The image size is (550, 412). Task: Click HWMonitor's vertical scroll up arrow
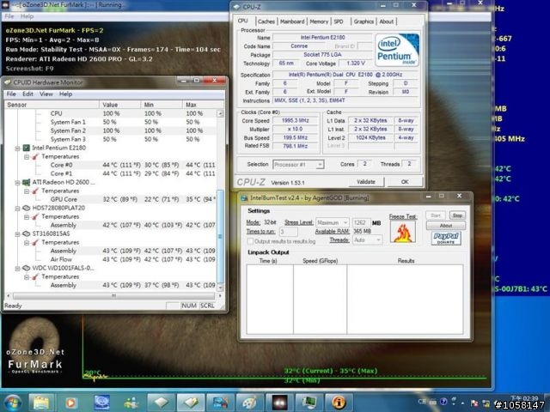(220, 113)
